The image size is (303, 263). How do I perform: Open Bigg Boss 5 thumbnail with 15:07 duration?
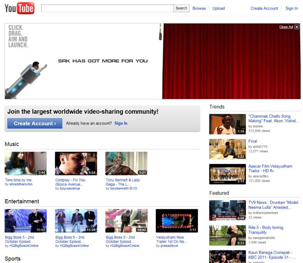[x=25, y=221]
